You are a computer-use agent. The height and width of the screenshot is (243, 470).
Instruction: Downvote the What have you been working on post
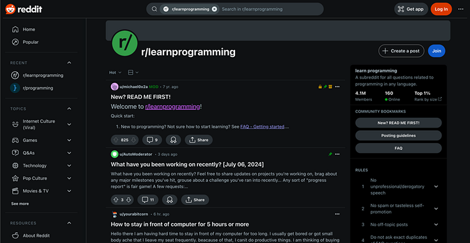tap(129, 199)
